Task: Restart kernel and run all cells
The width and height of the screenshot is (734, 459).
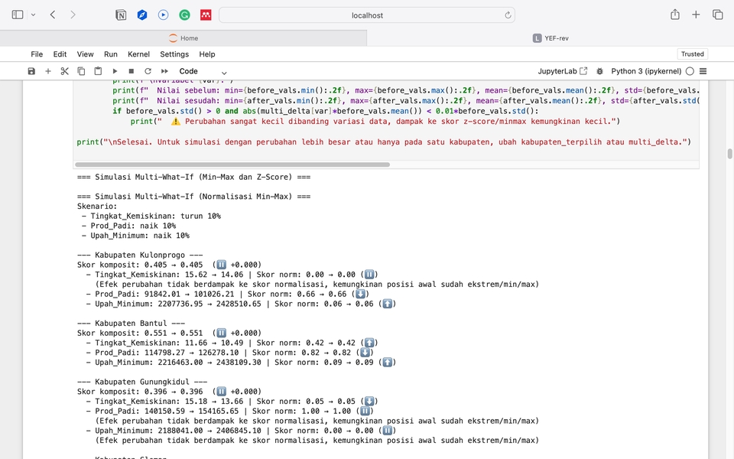Action: coord(164,71)
